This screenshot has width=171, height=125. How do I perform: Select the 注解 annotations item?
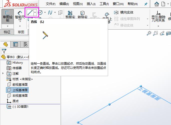13,74
